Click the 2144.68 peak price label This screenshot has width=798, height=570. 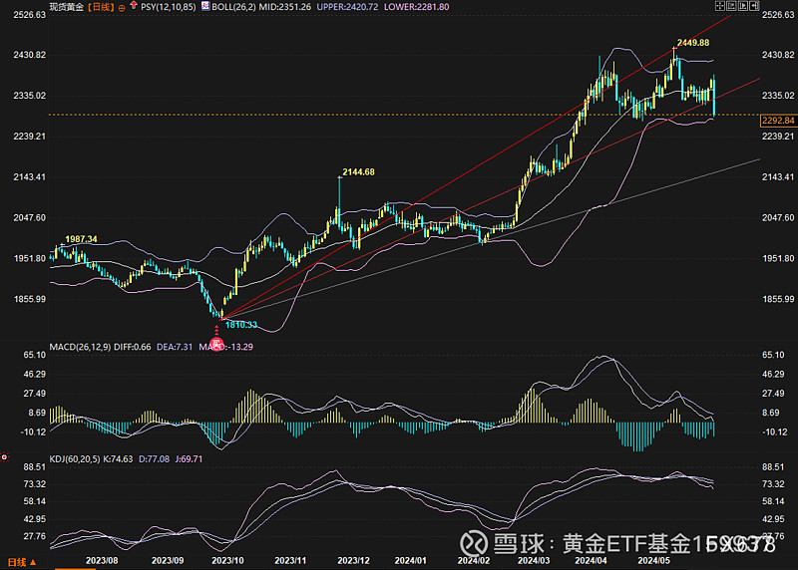pos(358,172)
